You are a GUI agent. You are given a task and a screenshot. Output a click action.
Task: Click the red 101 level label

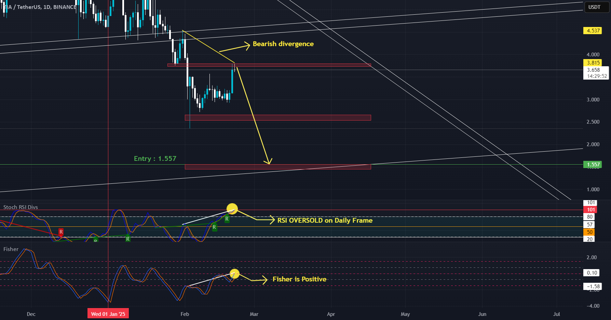[591, 210]
